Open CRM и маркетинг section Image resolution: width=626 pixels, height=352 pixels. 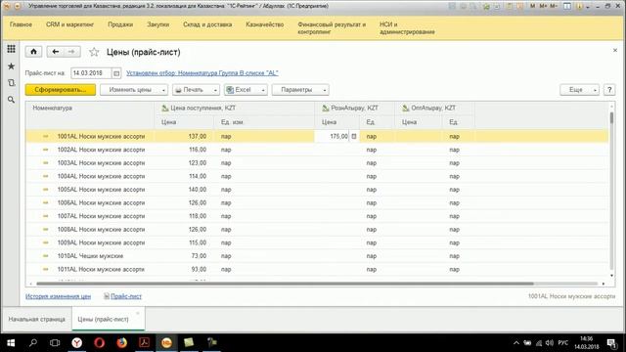(x=69, y=24)
